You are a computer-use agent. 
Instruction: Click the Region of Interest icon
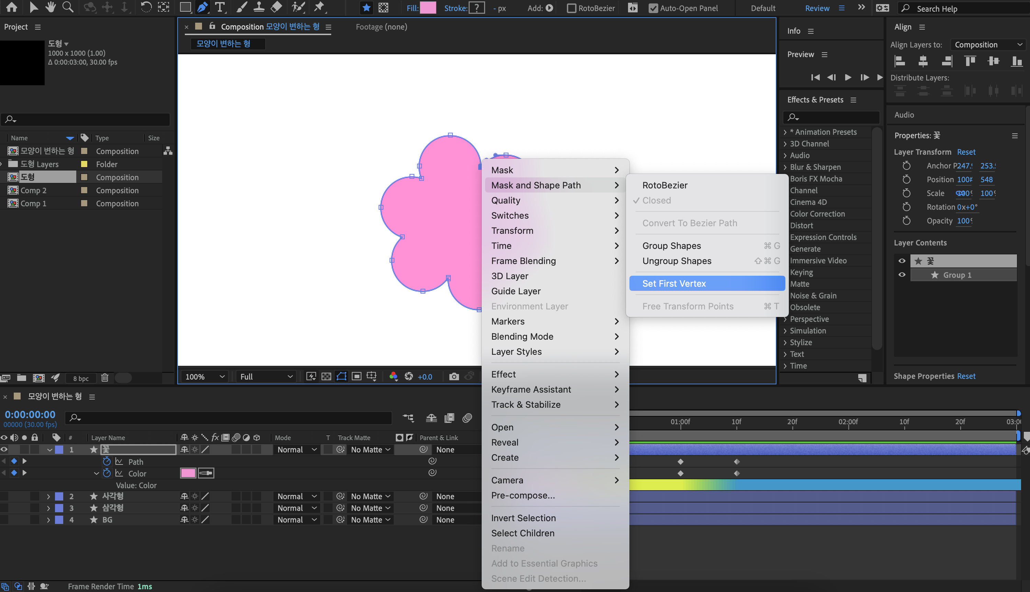pyautogui.click(x=356, y=376)
